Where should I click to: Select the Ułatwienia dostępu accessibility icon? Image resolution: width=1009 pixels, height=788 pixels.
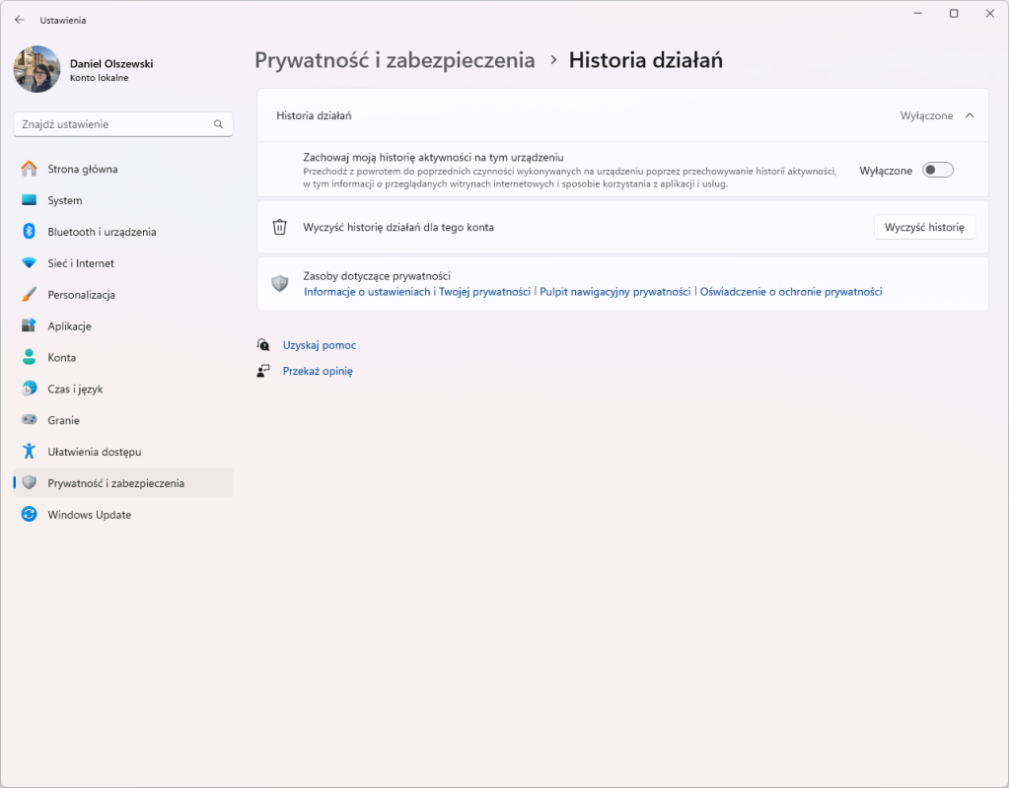pos(30,451)
